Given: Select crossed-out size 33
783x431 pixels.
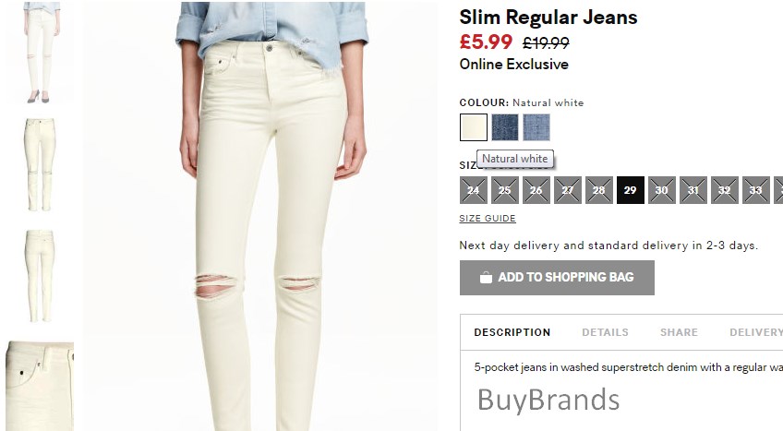Looking at the screenshot, I should point(755,190).
